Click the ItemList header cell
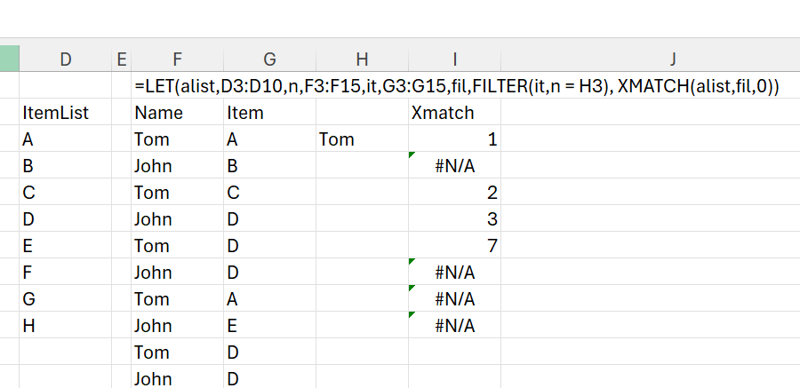The width and height of the screenshot is (800, 388). (x=55, y=113)
